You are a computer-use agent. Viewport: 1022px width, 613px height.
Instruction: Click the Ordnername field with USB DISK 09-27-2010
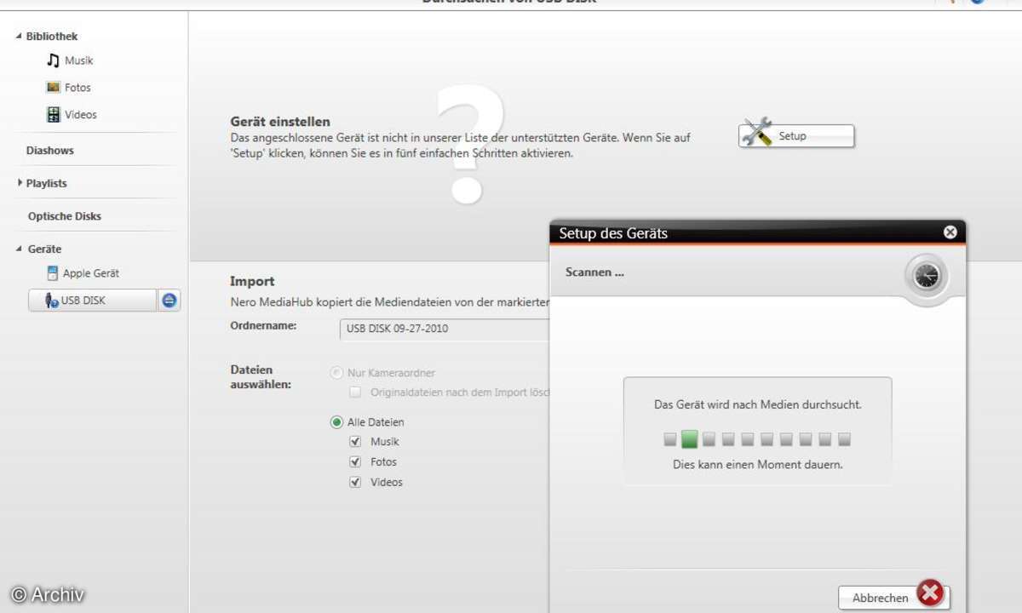445,329
